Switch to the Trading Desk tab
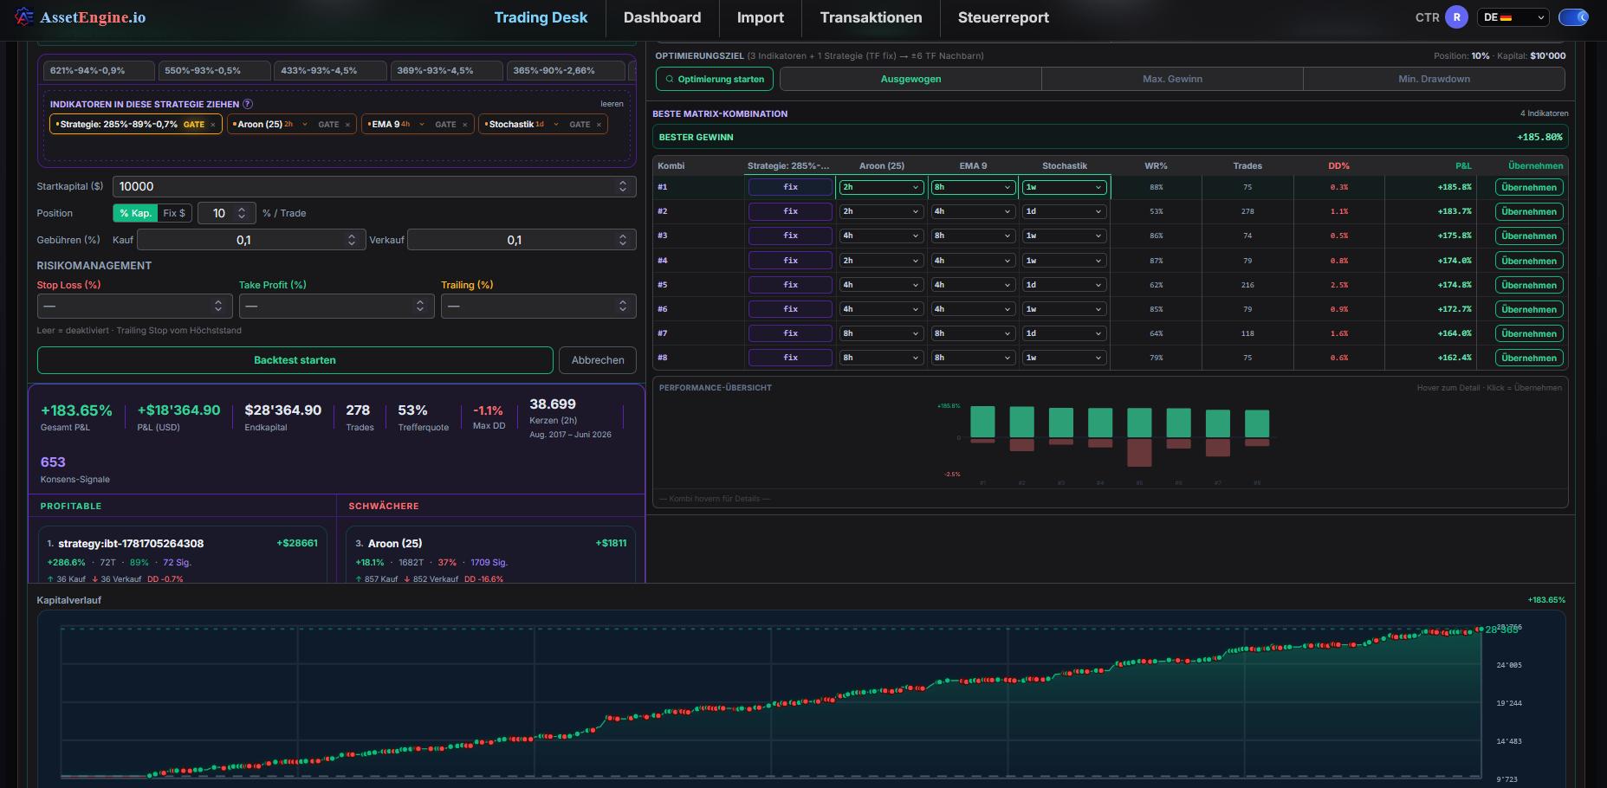This screenshot has width=1607, height=788. coord(541,17)
